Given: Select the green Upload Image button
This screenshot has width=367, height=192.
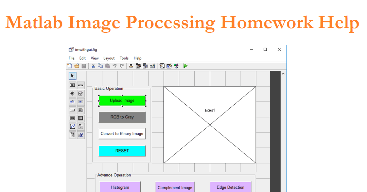Looking at the screenshot, I should (122, 101).
